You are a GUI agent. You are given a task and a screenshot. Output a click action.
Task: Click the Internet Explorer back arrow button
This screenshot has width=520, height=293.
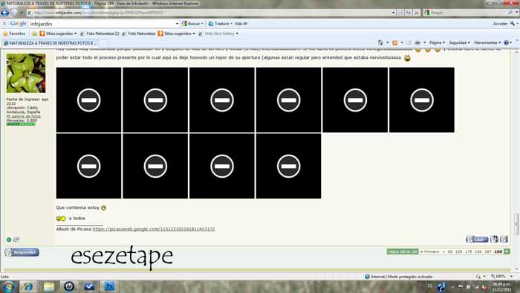click(5, 13)
